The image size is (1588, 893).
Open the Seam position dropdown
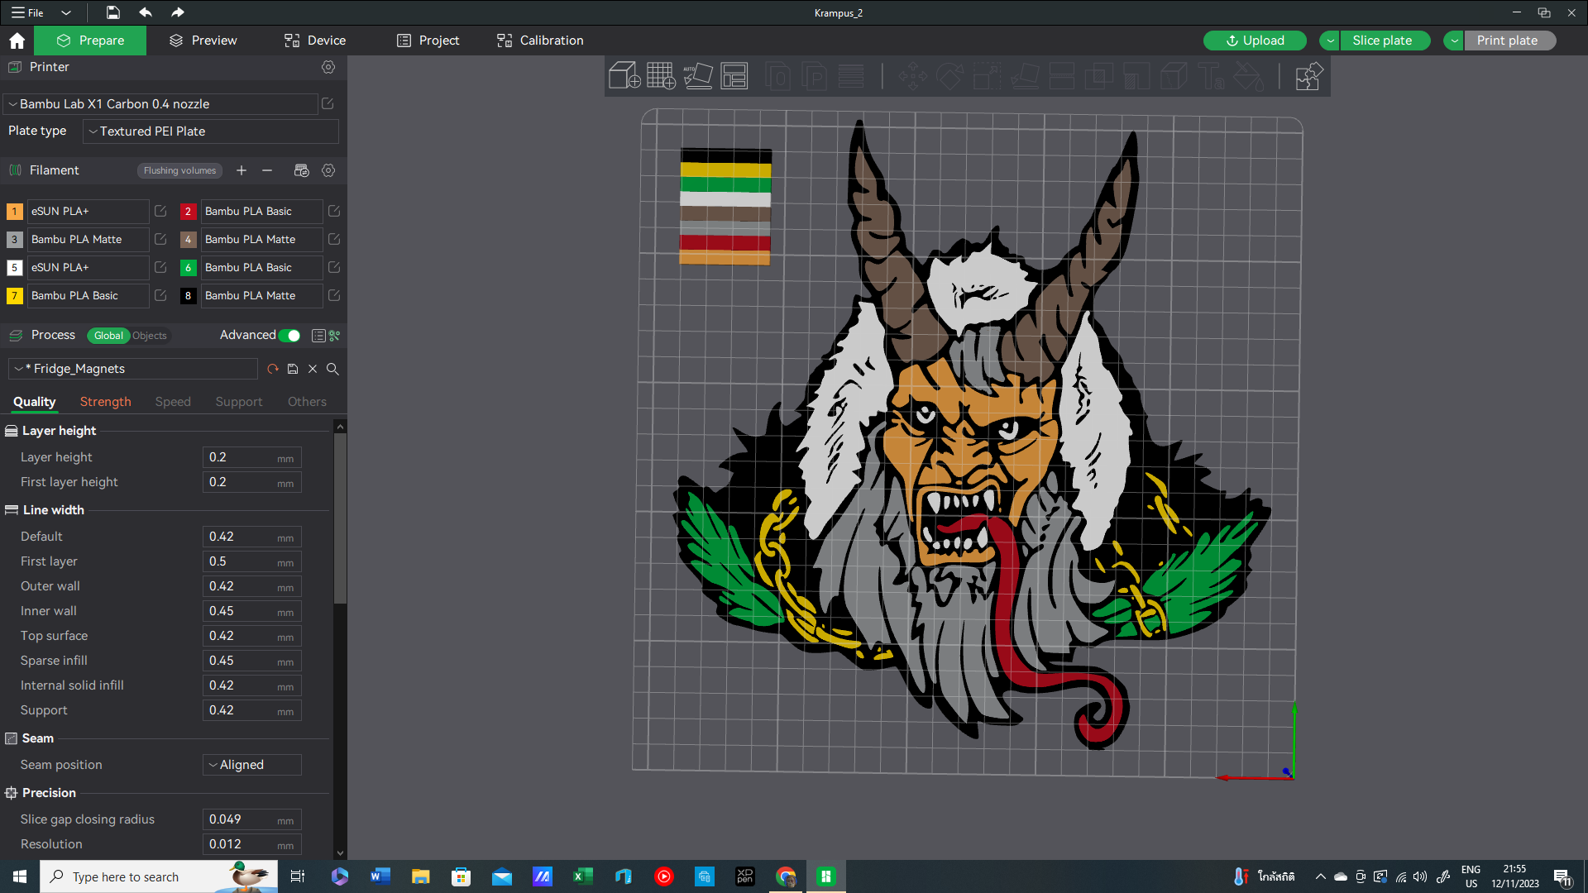252,765
